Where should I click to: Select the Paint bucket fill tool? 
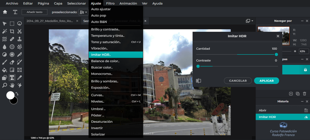pyautogui.click(x=4, y=70)
